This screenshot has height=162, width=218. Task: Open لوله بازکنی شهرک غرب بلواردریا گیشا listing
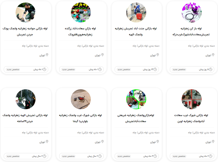pyautogui.click(x=80, y=118)
